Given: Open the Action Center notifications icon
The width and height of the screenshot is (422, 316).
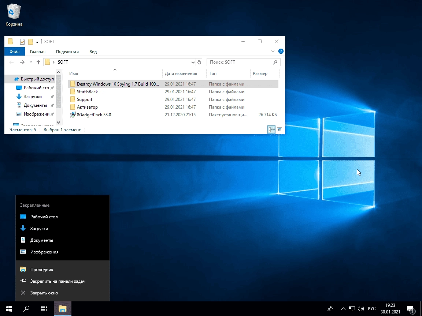Looking at the screenshot, I should (411, 309).
